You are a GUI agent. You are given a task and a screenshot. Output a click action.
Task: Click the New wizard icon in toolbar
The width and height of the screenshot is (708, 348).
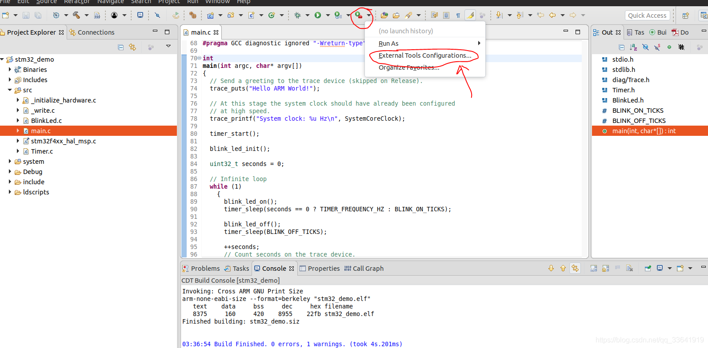point(5,15)
